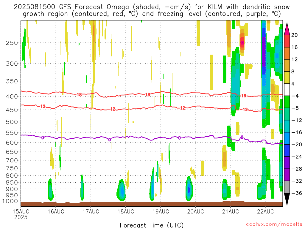Click the purple 0 freezing label near 21AUG
This screenshot has width=305, height=228.
pos(242,137)
